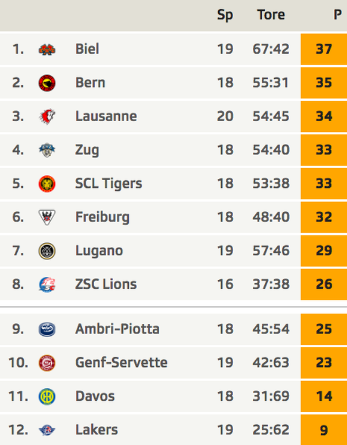This screenshot has width=347, height=445.
Task: Open the Biel team name link
Action: (x=87, y=49)
